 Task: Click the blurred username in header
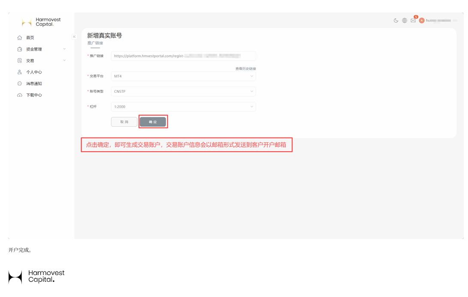pyautogui.click(x=438, y=20)
